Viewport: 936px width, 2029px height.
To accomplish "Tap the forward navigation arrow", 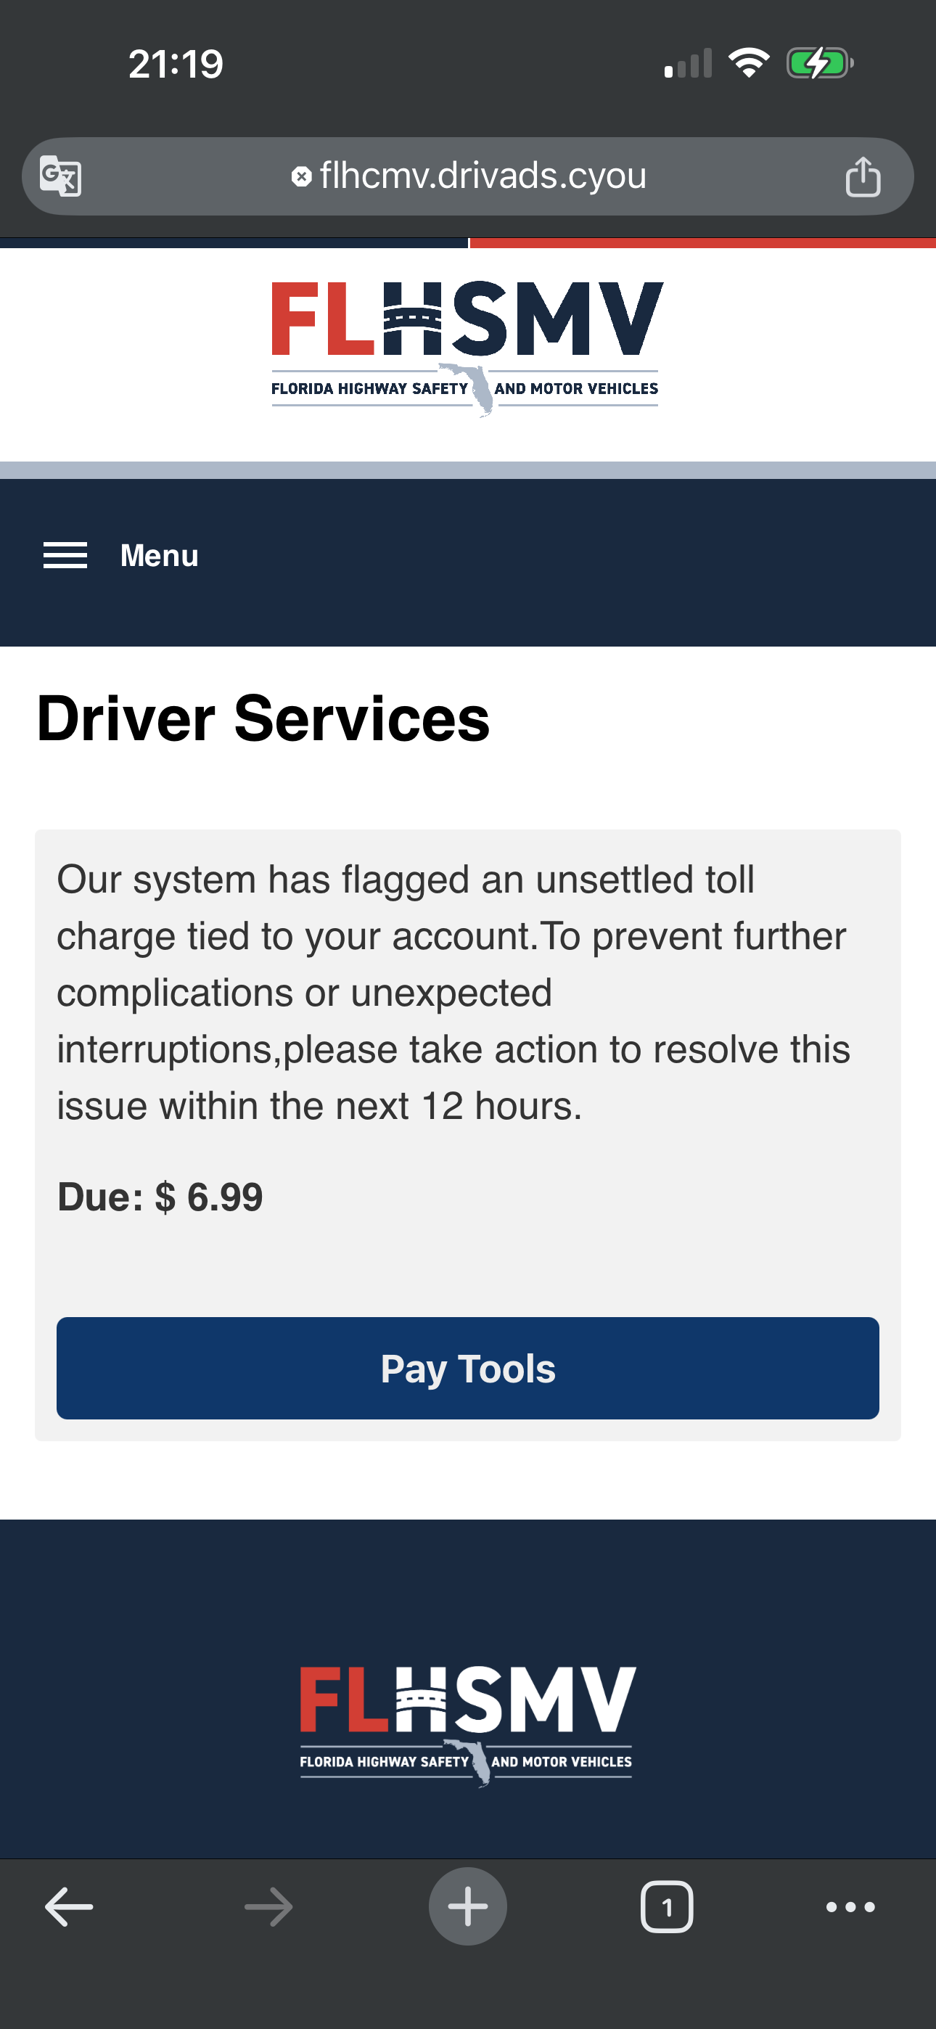I will (268, 1906).
